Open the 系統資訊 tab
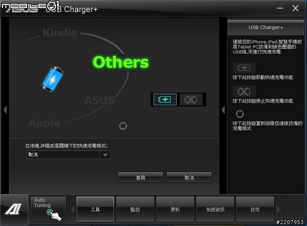 215,209
